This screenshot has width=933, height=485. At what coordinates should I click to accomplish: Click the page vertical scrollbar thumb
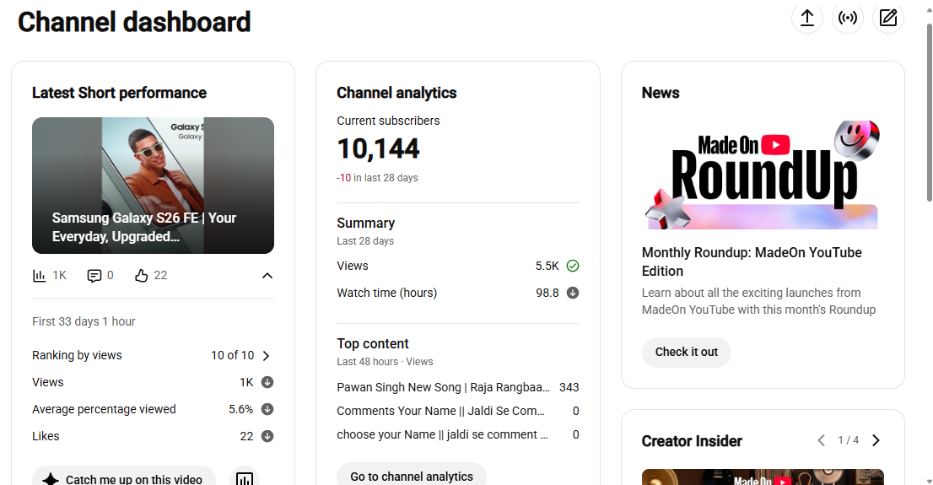coord(929,112)
